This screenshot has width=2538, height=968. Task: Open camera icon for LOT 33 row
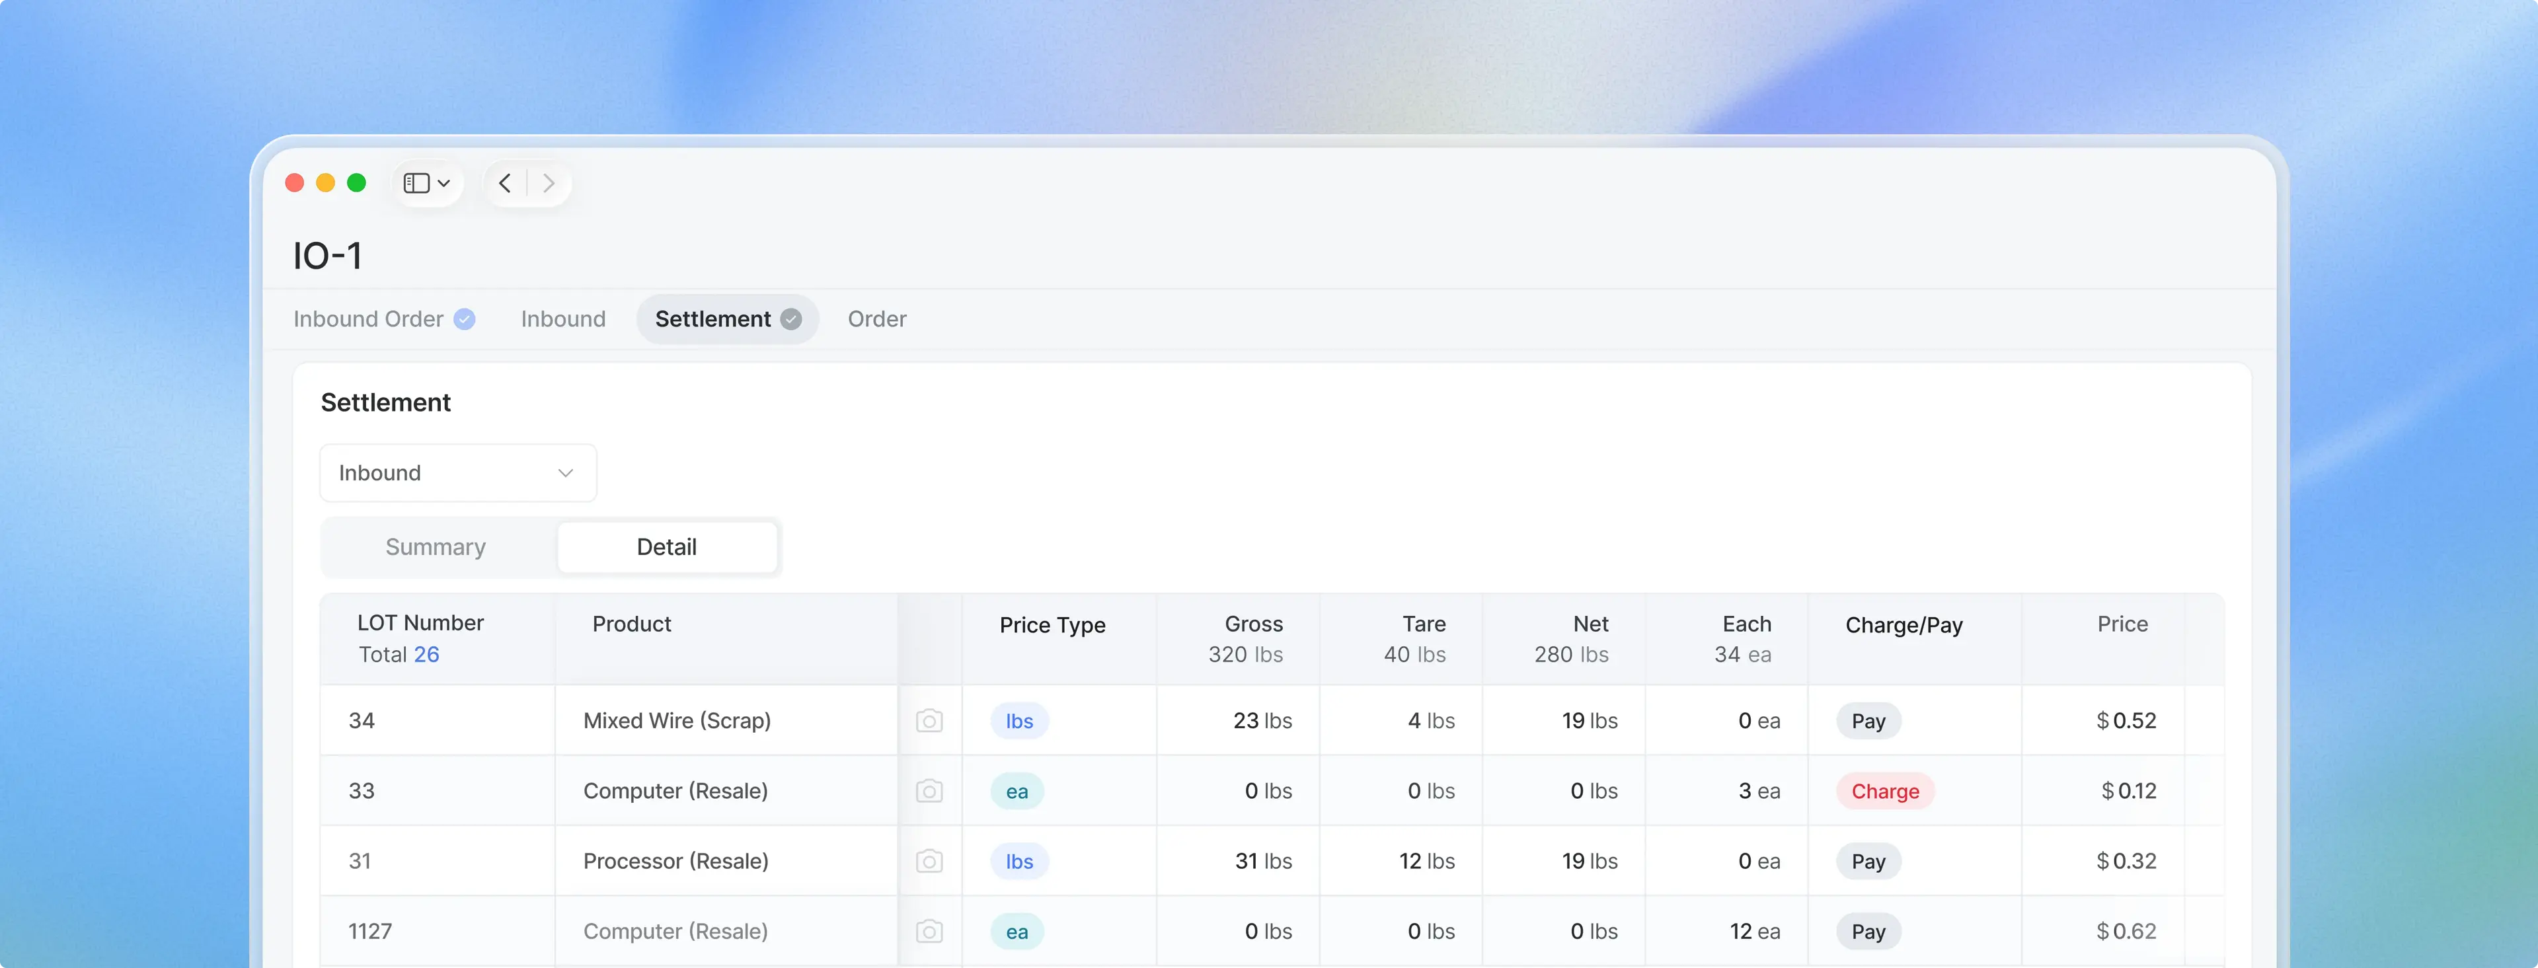pyautogui.click(x=929, y=791)
